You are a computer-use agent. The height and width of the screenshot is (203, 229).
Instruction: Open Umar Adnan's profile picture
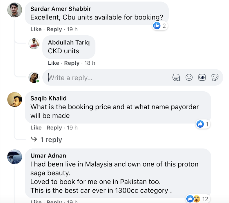[x=14, y=157]
